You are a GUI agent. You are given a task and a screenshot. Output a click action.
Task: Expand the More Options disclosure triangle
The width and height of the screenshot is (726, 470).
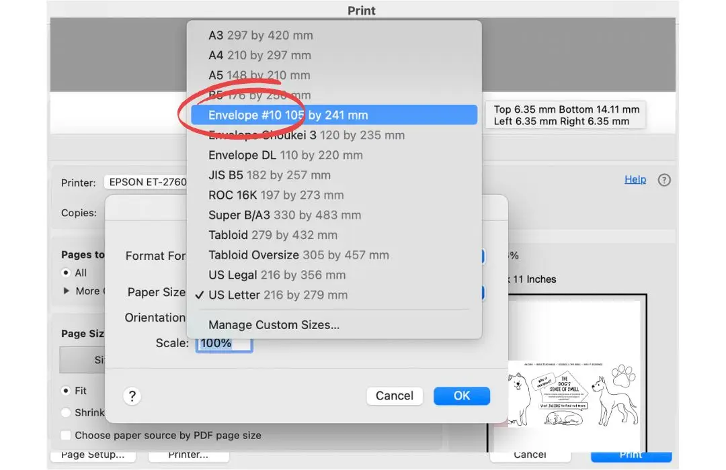click(66, 291)
